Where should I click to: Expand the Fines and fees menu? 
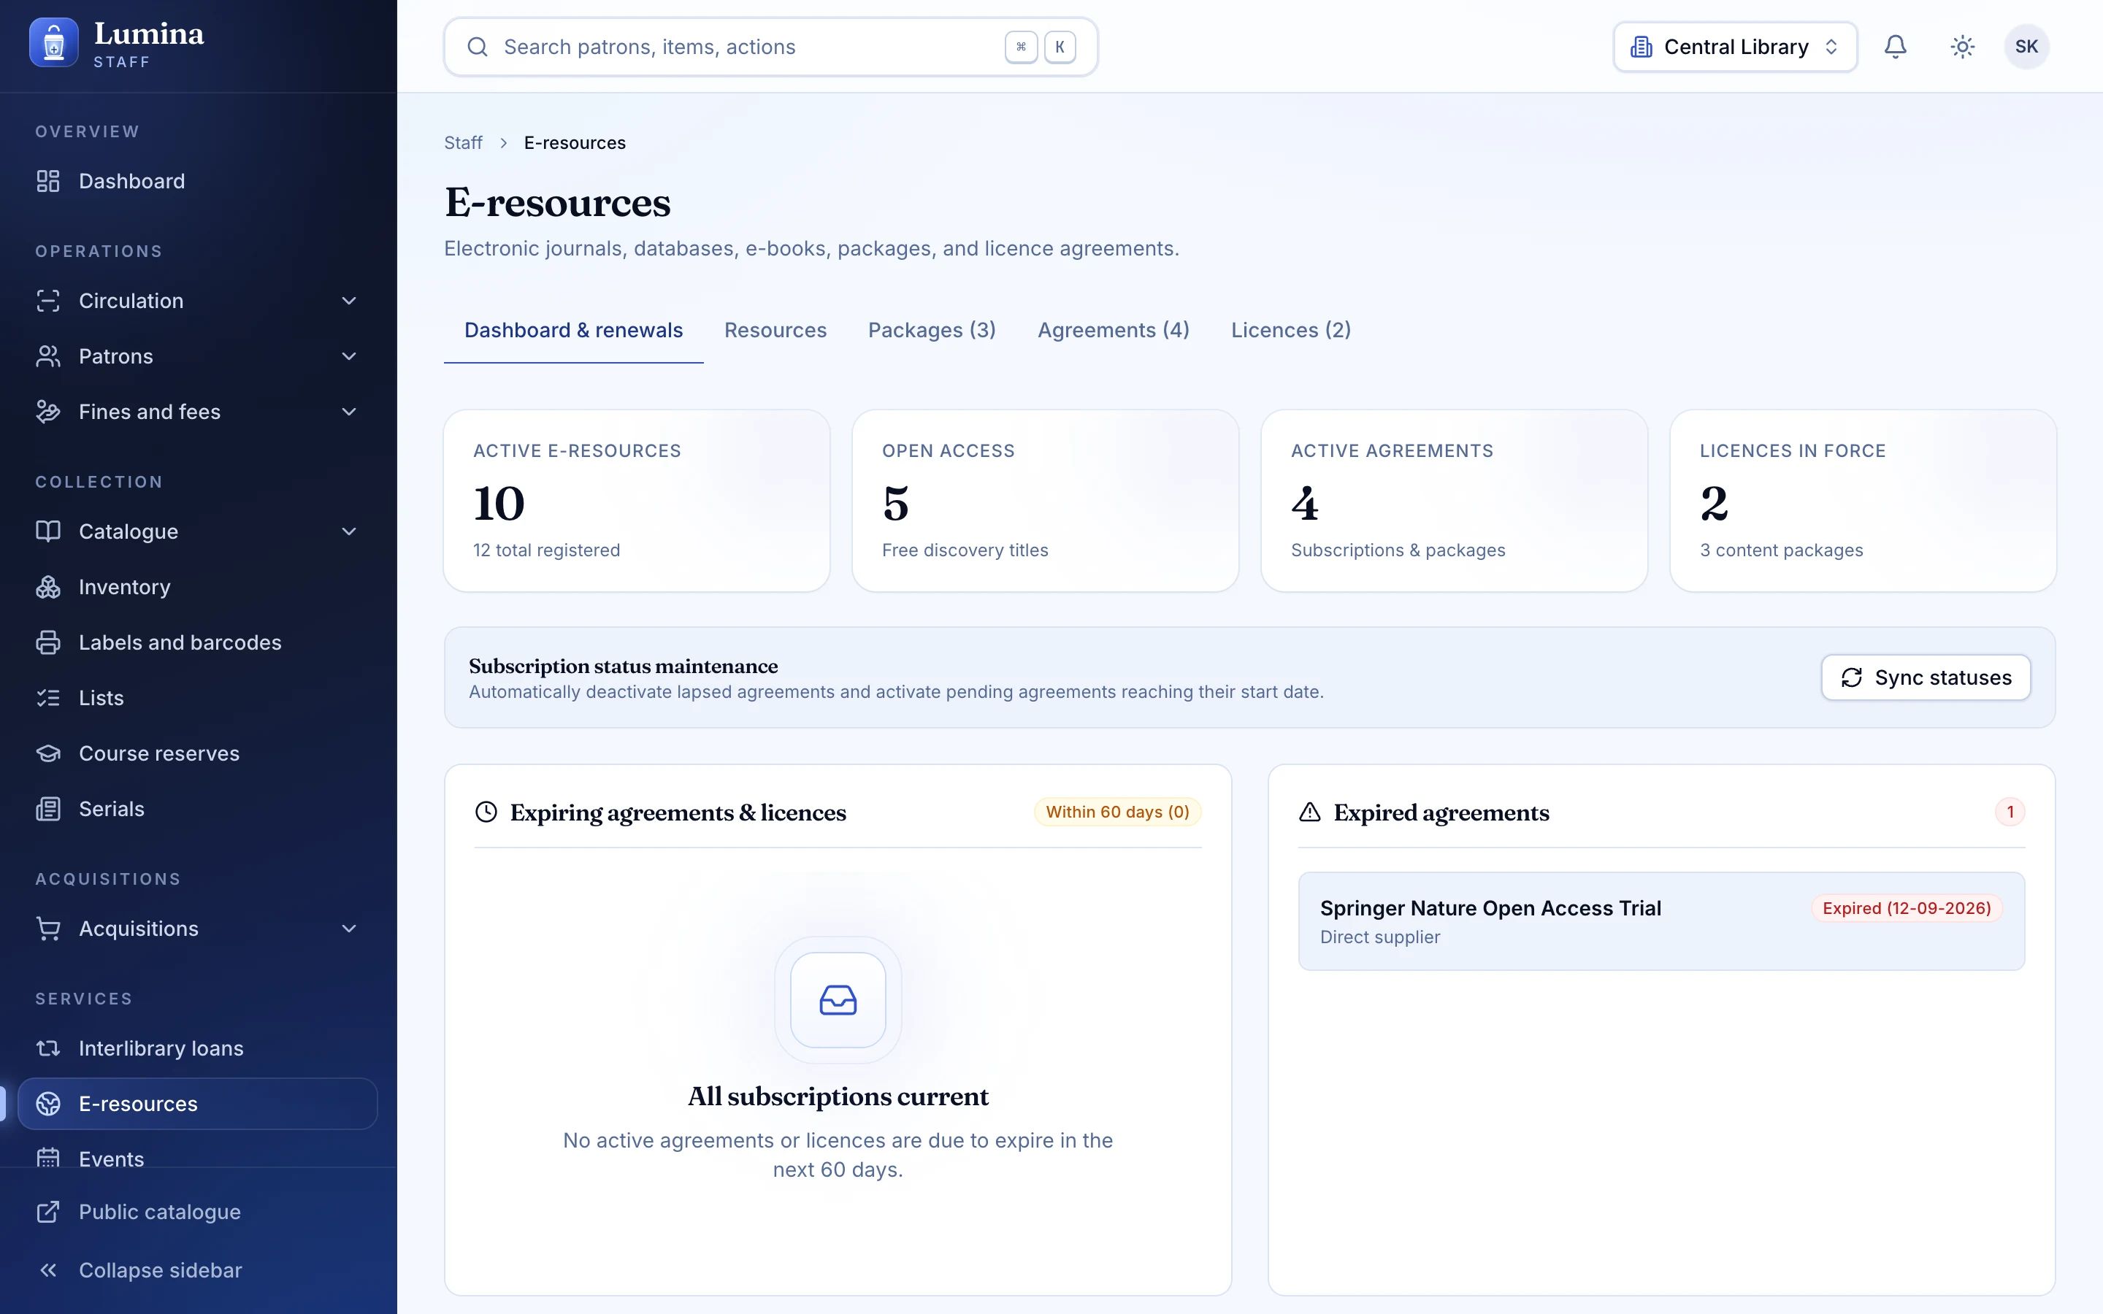tap(198, 412)
